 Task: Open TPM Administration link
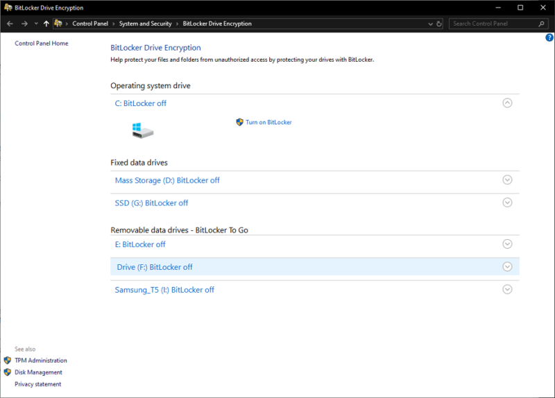41,361
